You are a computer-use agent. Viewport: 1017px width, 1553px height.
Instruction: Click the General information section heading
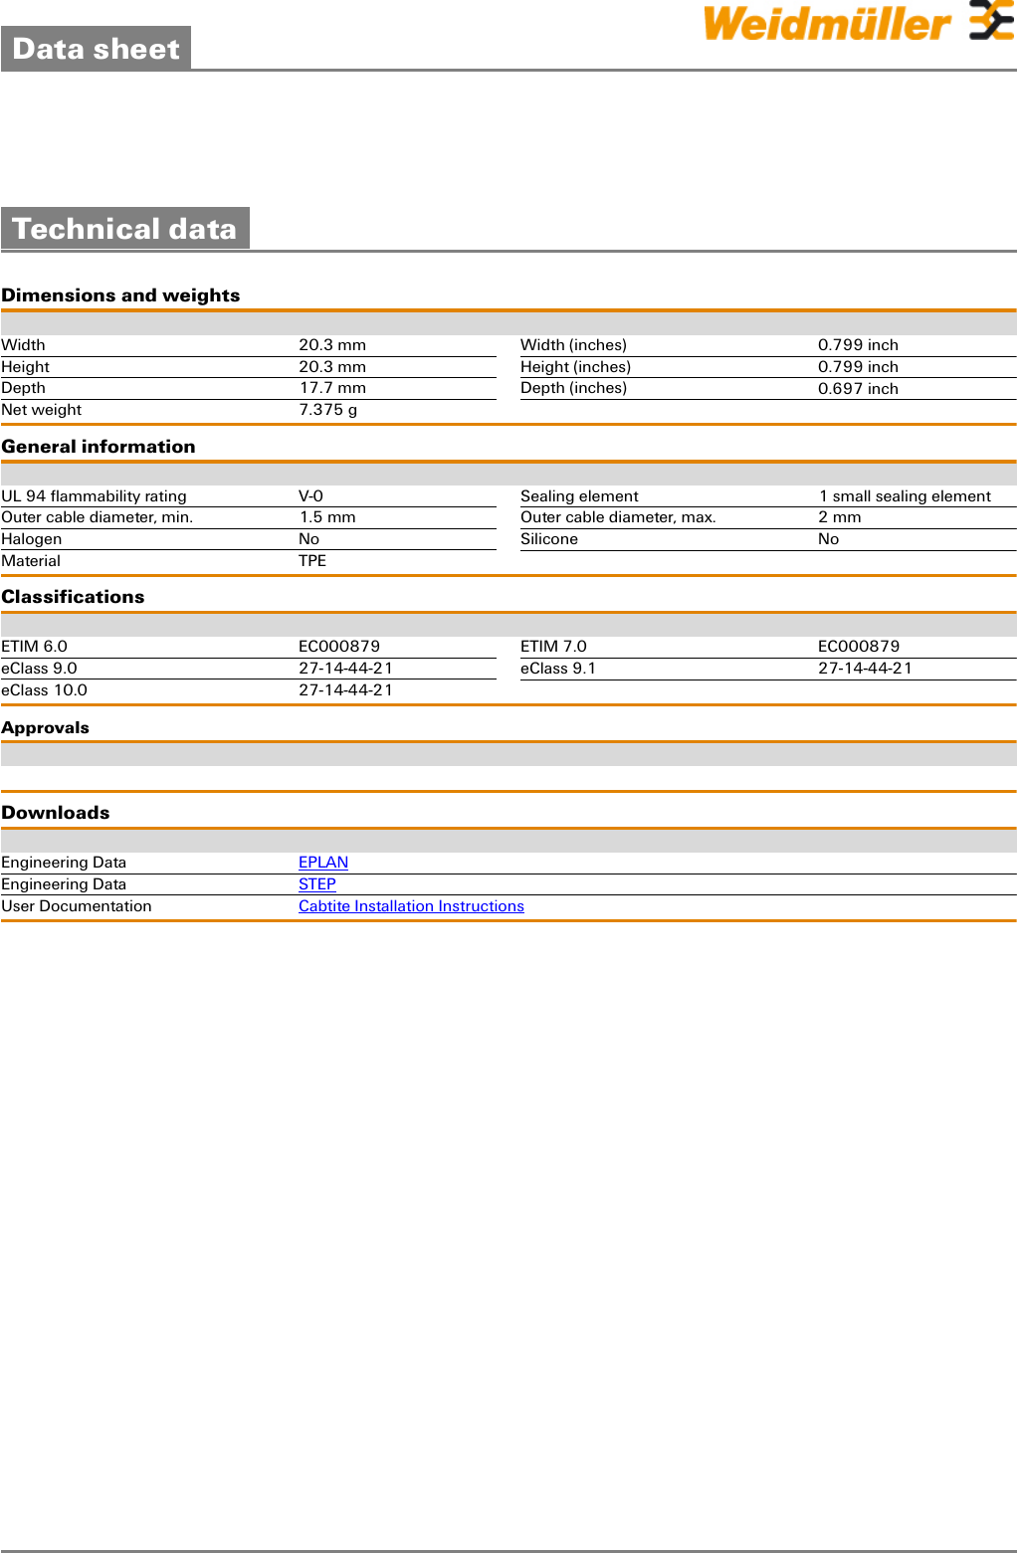99,447
